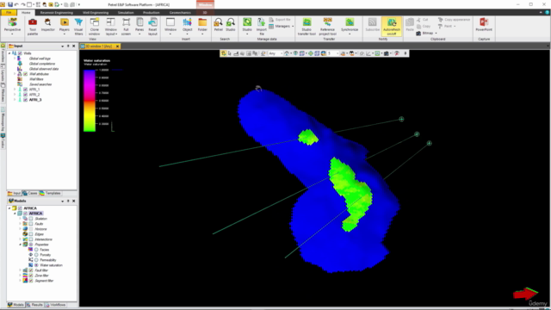
Task: Click the select/pick arrow tool in 3D toolbar
Action: 230,53
